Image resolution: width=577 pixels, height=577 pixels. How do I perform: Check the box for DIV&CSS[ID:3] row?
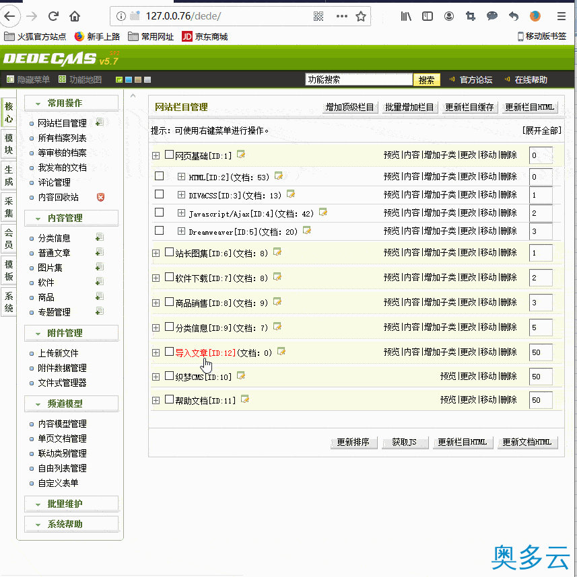click(159, 194)
